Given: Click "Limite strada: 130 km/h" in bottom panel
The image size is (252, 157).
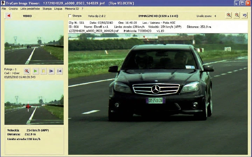Looking at the screenshot, I should (24, 139).
